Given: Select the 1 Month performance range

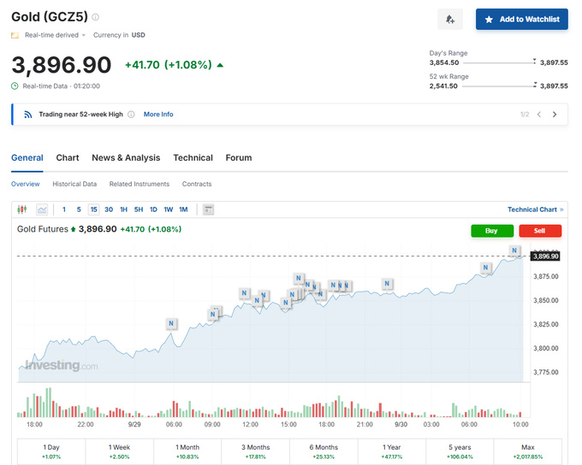Looking at the screenshot, I should 187,450.
